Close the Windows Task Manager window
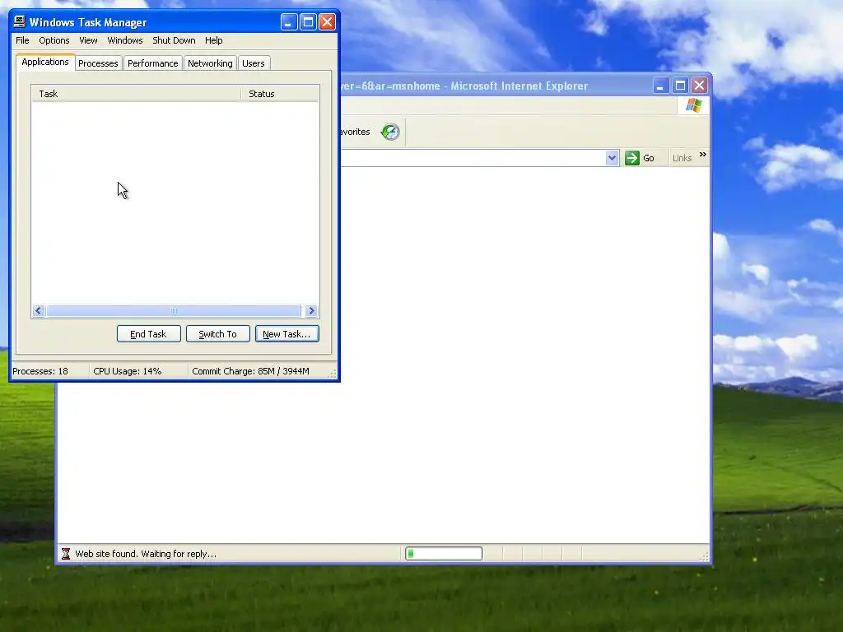This screenshot has height=632, width=843. (x=327, y=22)
